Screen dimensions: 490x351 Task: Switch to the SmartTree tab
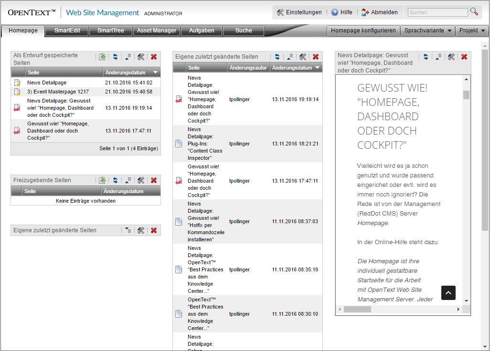pyautogui.click(x=111, y=31)
